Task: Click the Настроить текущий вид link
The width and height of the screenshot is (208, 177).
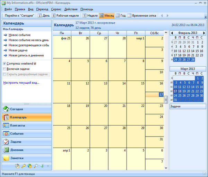Action: point(21,83)
